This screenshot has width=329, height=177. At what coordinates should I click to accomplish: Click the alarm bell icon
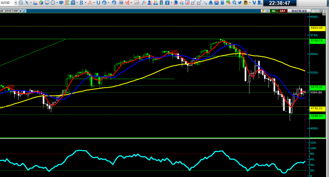[x=211, y=3]
